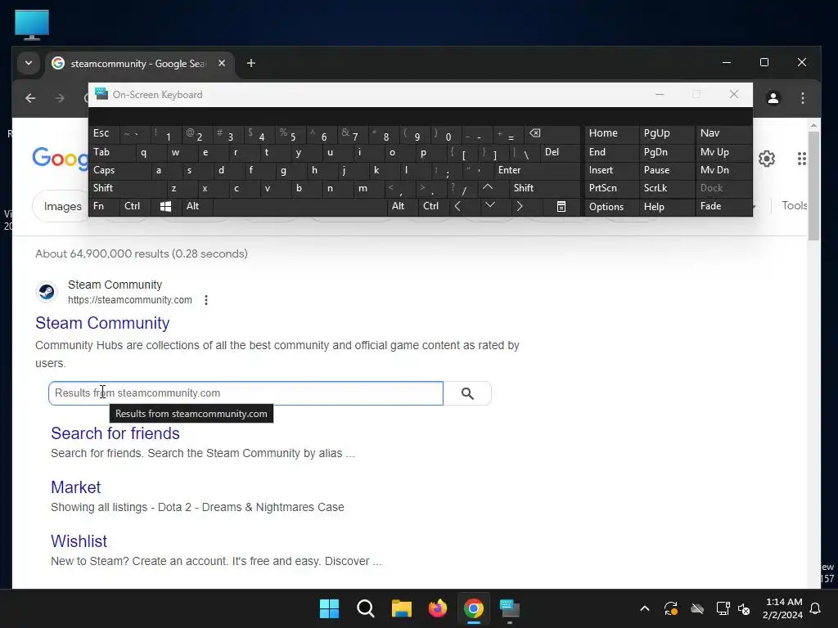Open the Search for friends link
This screenshot has height=628, width=838.
pos(115,433)
